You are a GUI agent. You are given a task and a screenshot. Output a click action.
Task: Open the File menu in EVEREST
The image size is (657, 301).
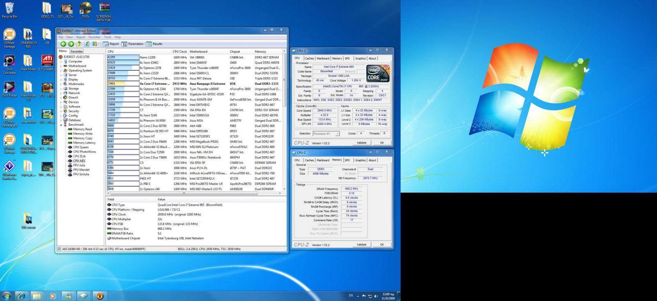(61, 37)
